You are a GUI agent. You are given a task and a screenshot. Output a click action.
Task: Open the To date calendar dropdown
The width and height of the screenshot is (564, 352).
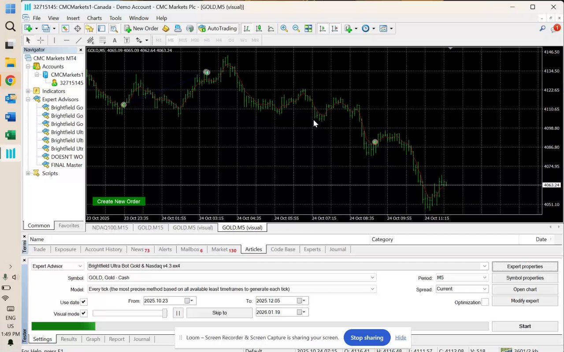point(302,301)
